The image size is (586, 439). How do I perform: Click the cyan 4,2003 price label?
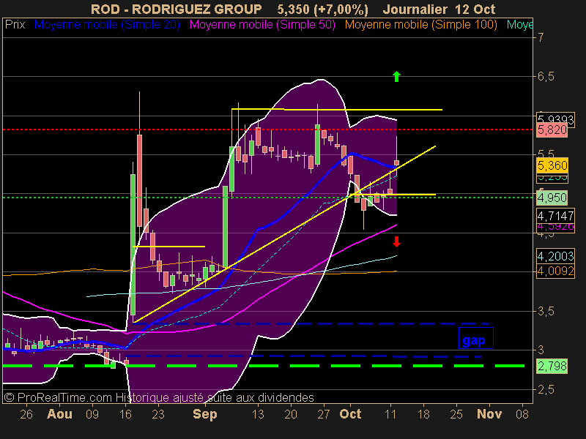555,256
